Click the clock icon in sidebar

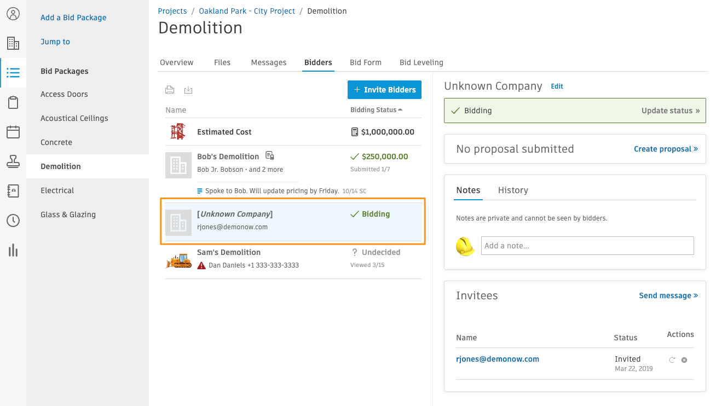(x=13, y=221)
